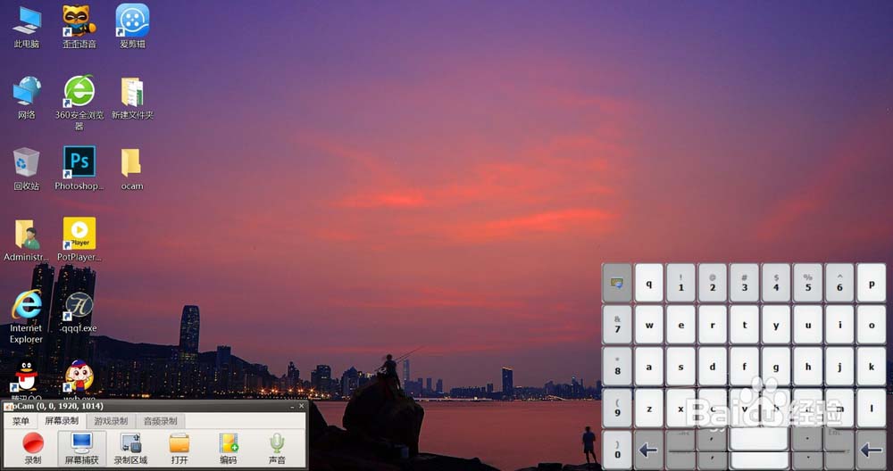Tap the a key on on-screen keyboard
Screen dimensions: 893x471
coord(648,367)
